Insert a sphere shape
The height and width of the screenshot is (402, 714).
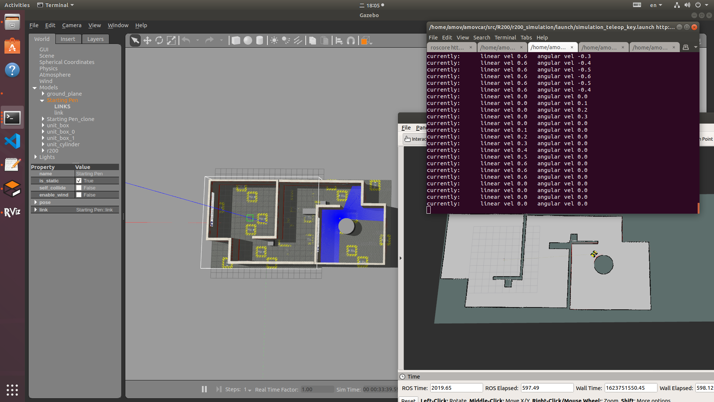pyautogui.click(x=248, y=40)
